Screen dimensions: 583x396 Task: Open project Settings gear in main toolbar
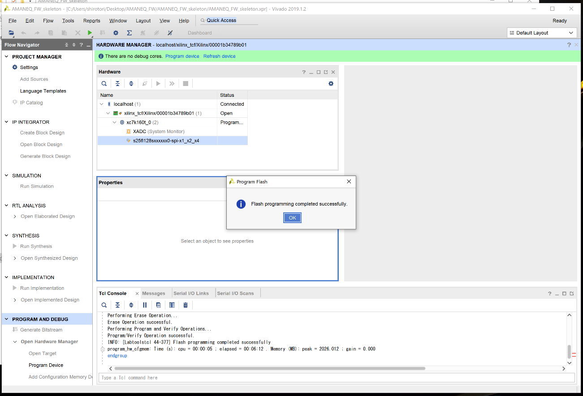(x=116, y=33)
